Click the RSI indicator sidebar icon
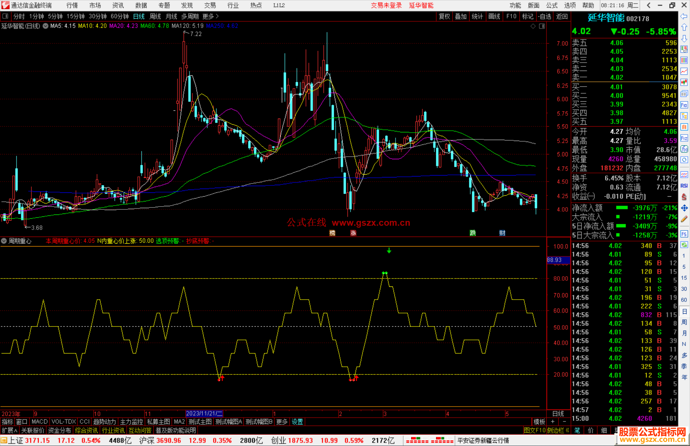690x446 pixels. point(684,186)
